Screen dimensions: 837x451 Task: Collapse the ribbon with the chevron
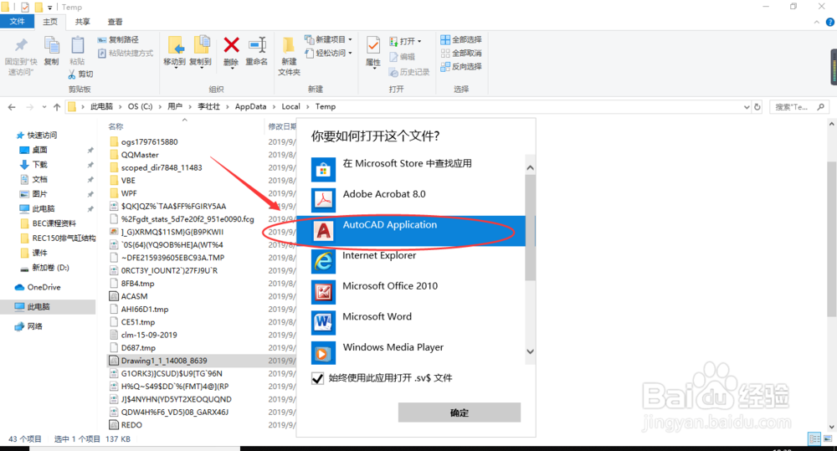click(817, 22)
